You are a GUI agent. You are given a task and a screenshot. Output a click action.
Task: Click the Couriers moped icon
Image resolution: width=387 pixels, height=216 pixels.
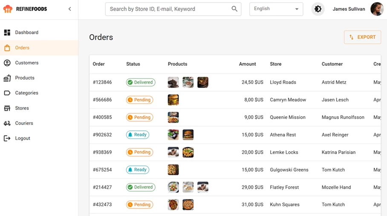point(7,123)
